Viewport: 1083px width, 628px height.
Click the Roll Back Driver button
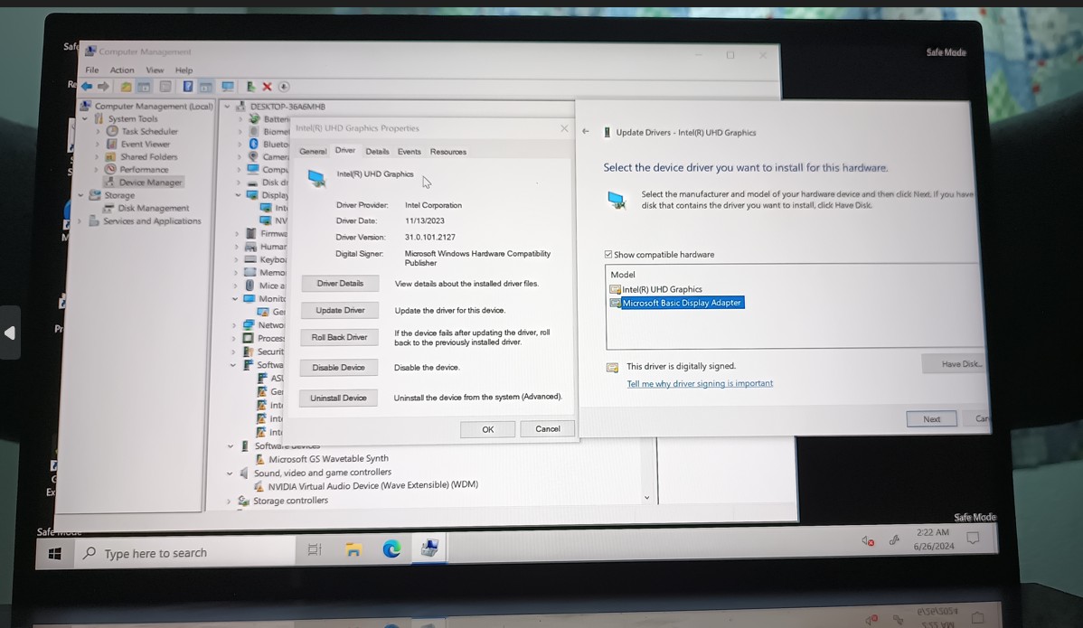[x=339, y=337]
